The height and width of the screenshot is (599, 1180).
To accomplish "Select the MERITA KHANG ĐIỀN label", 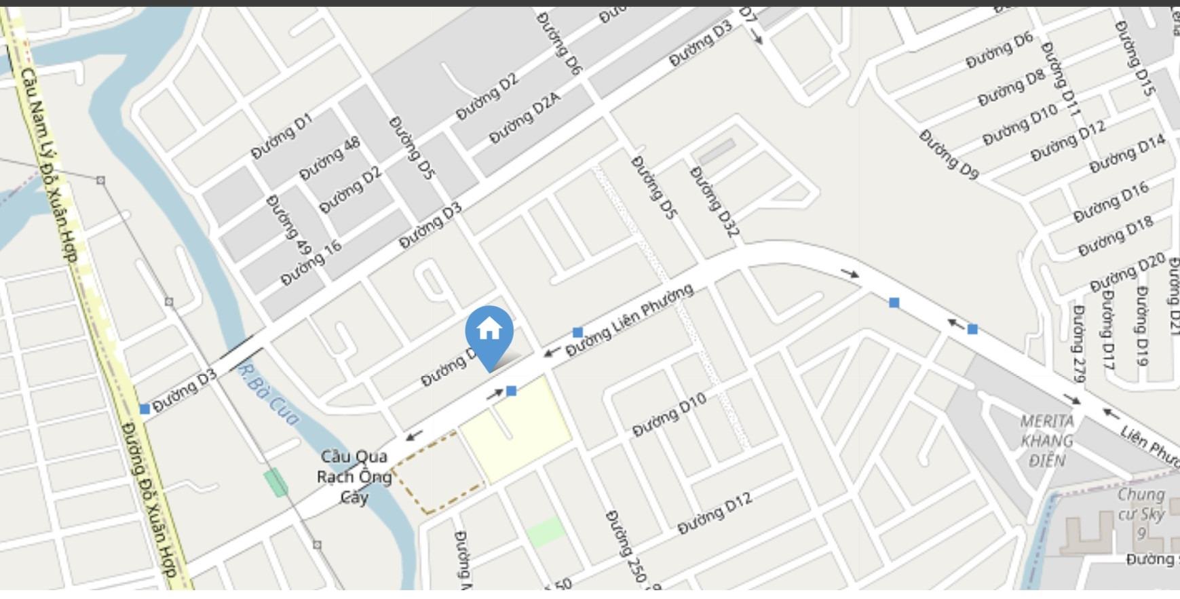I will click(x=1047, y=441).
